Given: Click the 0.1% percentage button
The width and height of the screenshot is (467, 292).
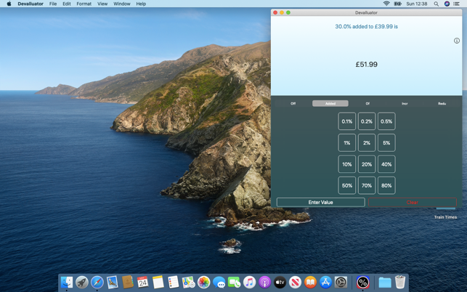Looking at the screenshot, I should pyautogui.click(x=347, y=121).
